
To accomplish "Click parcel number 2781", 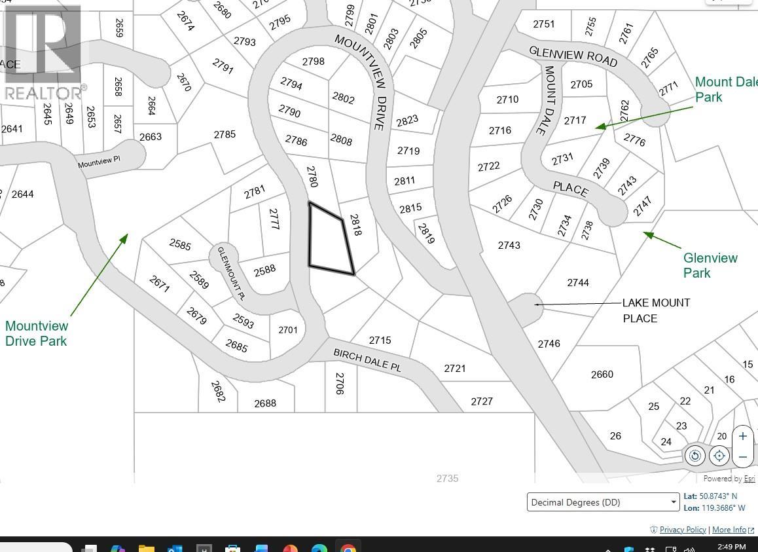I will (x=255, y=192).
